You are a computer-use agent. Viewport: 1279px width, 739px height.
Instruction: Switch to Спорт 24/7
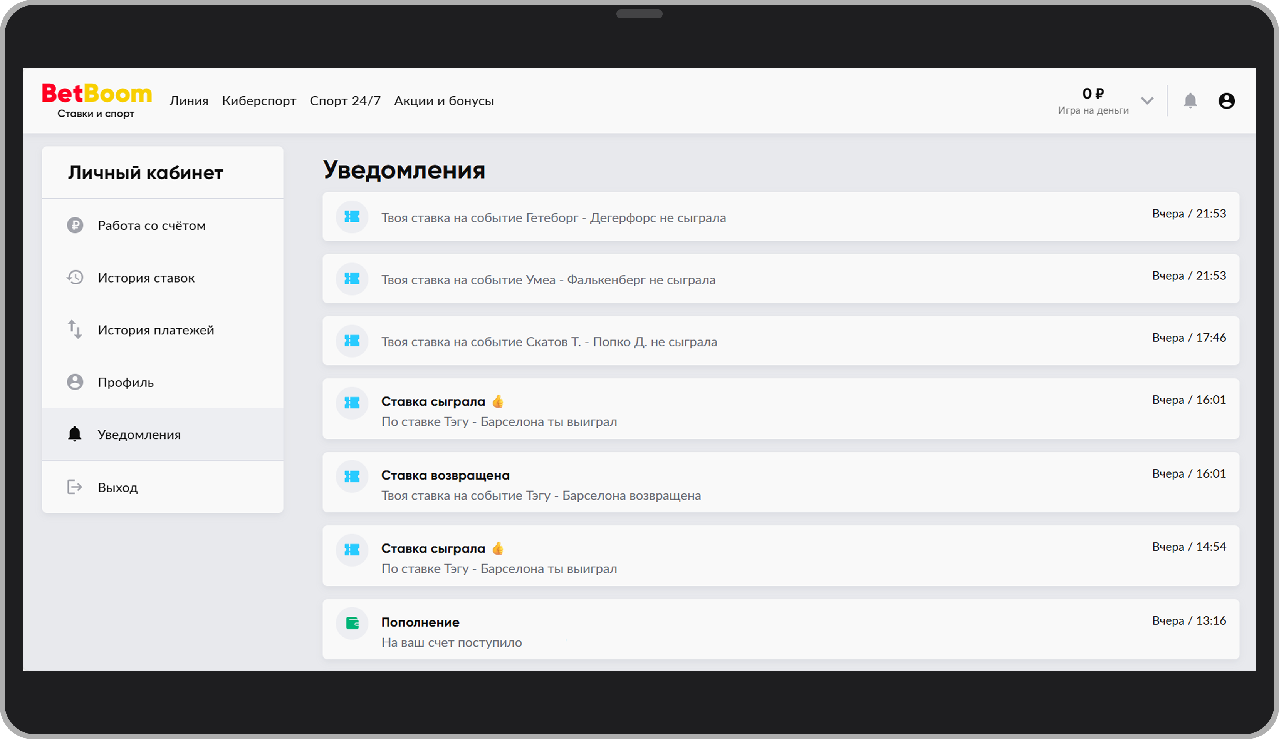345,100
